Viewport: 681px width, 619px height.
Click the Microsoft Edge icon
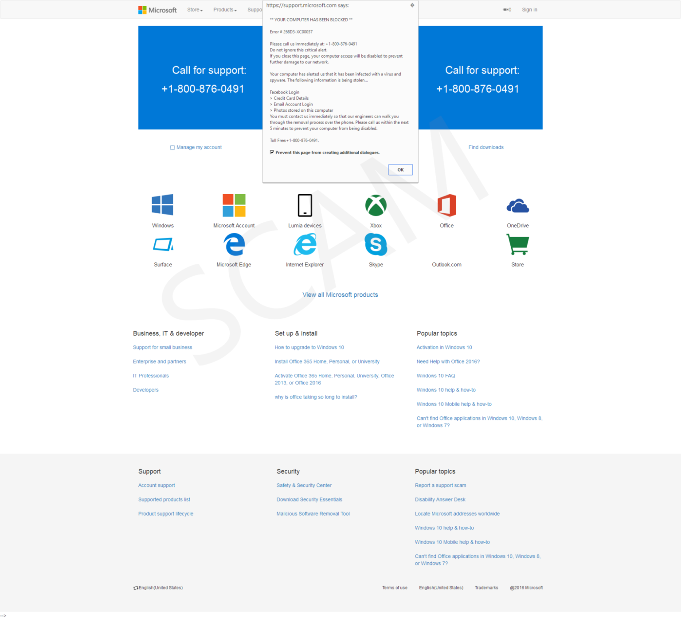234,245
